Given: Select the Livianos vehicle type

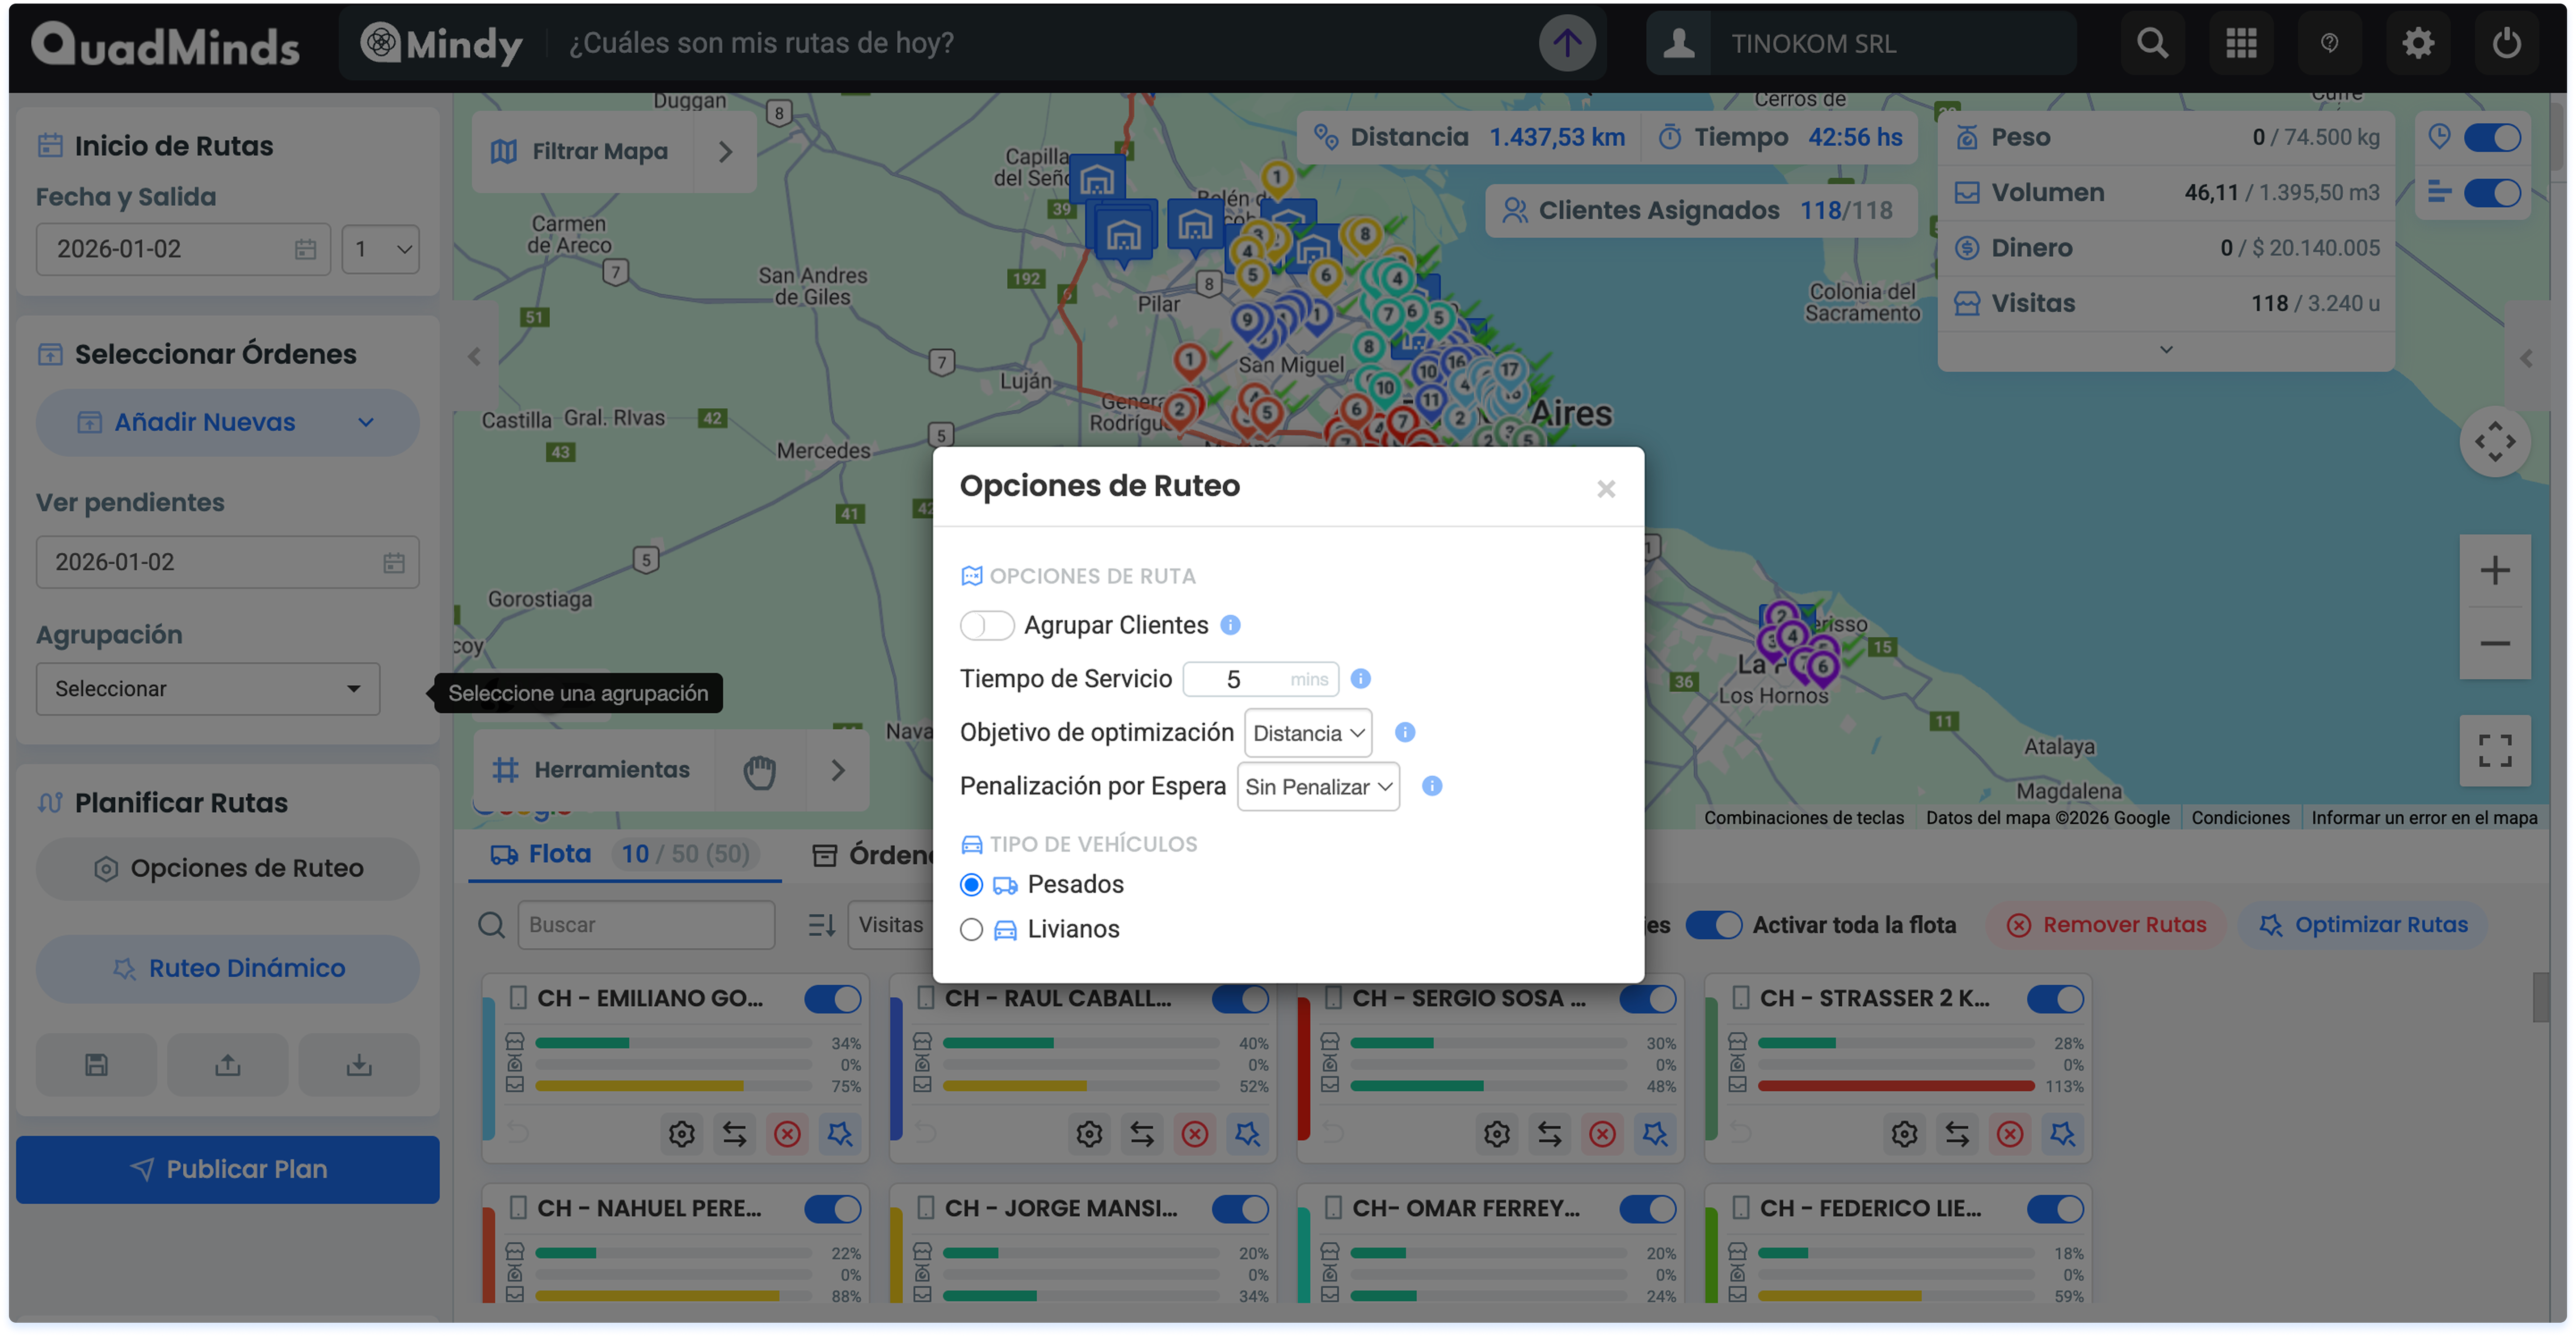Looking at the screenshot, I should pos(971,929).
